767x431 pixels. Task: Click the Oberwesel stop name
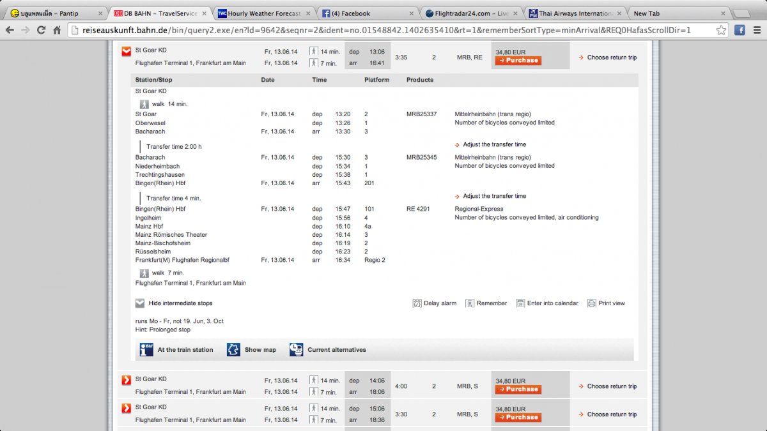pos(151,123)
